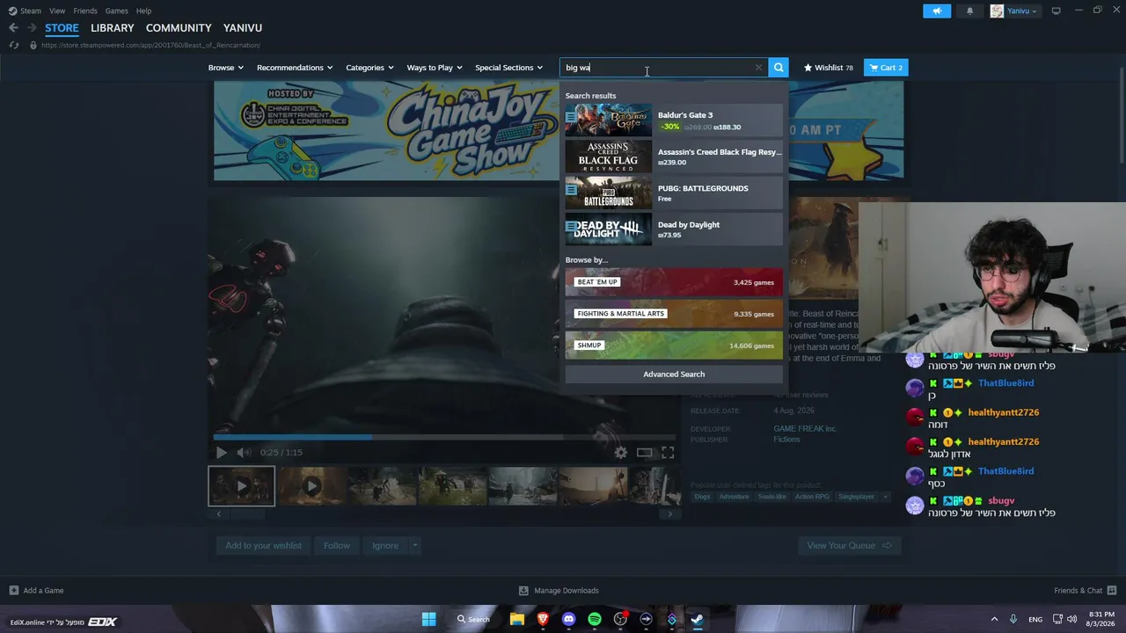Image resolution: width=1126 pixels, height=633 pixels.
Task: Expand the Ways to Play dropdown
Action: [435, 68]
